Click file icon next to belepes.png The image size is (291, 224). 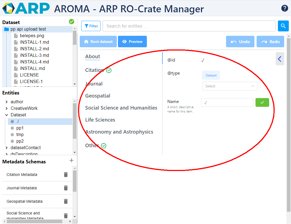(x=16, y=36)
